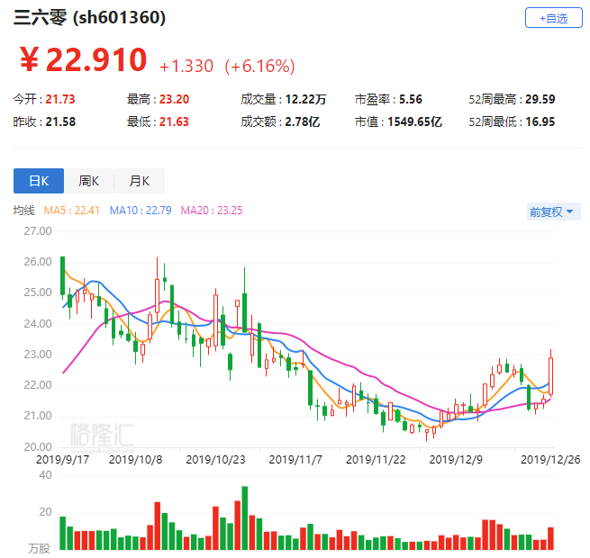This screenshot has height=558, width=590.
Task: Click the 2019/12/26 date axis label
Action: coord(550,460)
